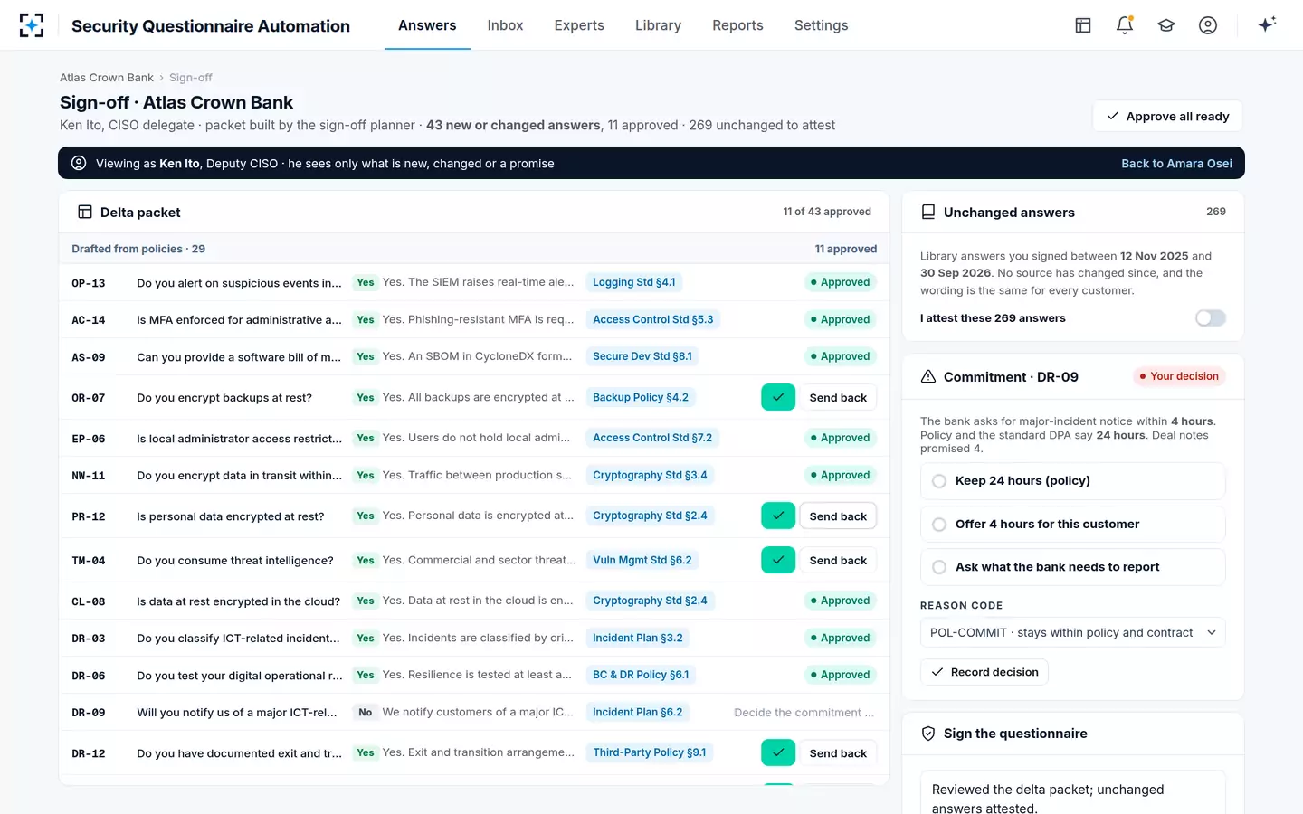1303x814 pixels.
Task: Click the app logo icon
Action: coord(32,25)
